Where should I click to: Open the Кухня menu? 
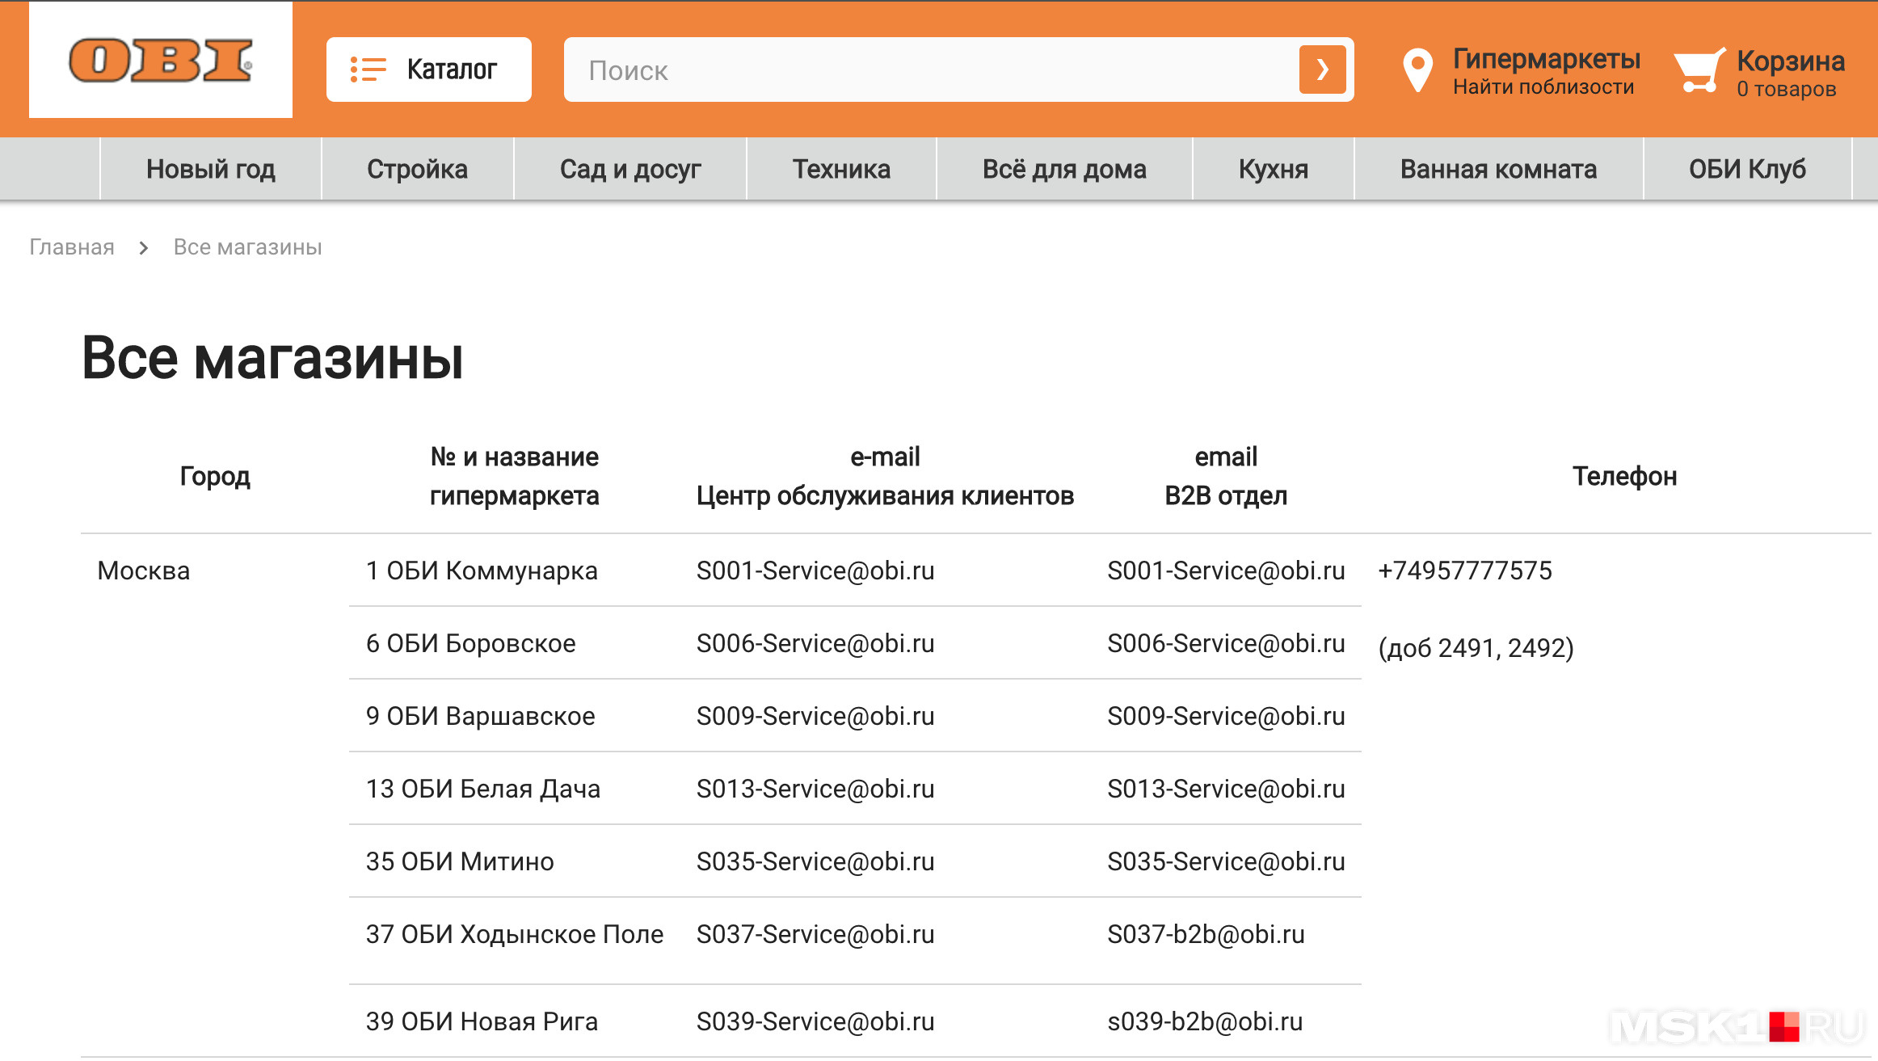1274,169
